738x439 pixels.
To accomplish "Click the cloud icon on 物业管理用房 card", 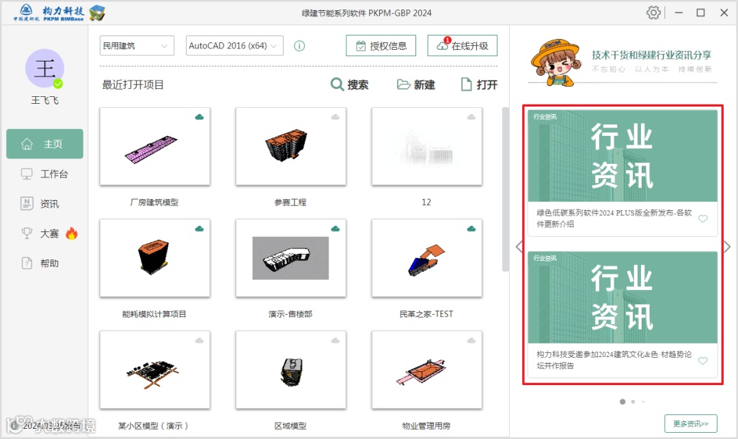I will (471, 341).
